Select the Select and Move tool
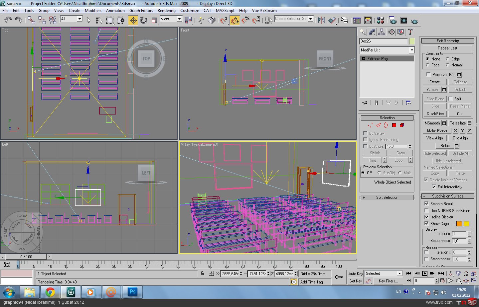Image resolution: width=479 pixels, height=307 pixels. coord(133,20)
